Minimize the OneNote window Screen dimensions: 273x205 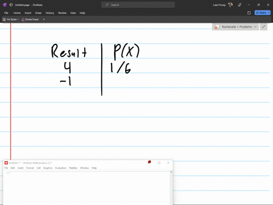coord(249,5)
